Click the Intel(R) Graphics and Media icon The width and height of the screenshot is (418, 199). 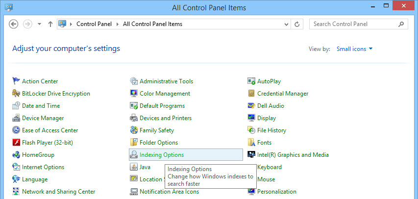tap(251, 155)
